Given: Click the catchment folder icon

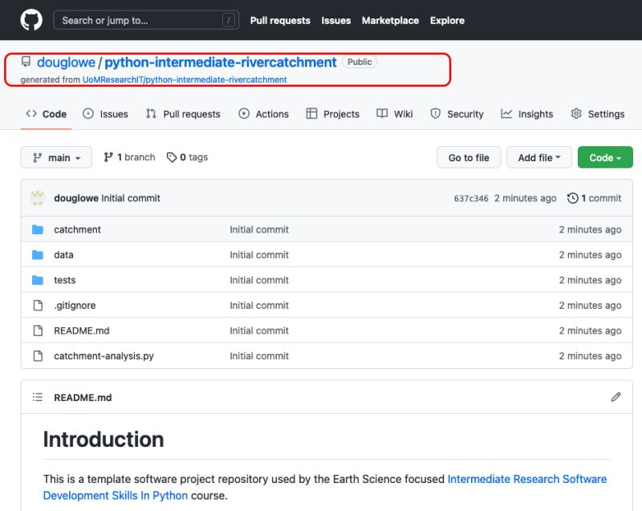Looking at the screenshot, I should click(37, 229).
